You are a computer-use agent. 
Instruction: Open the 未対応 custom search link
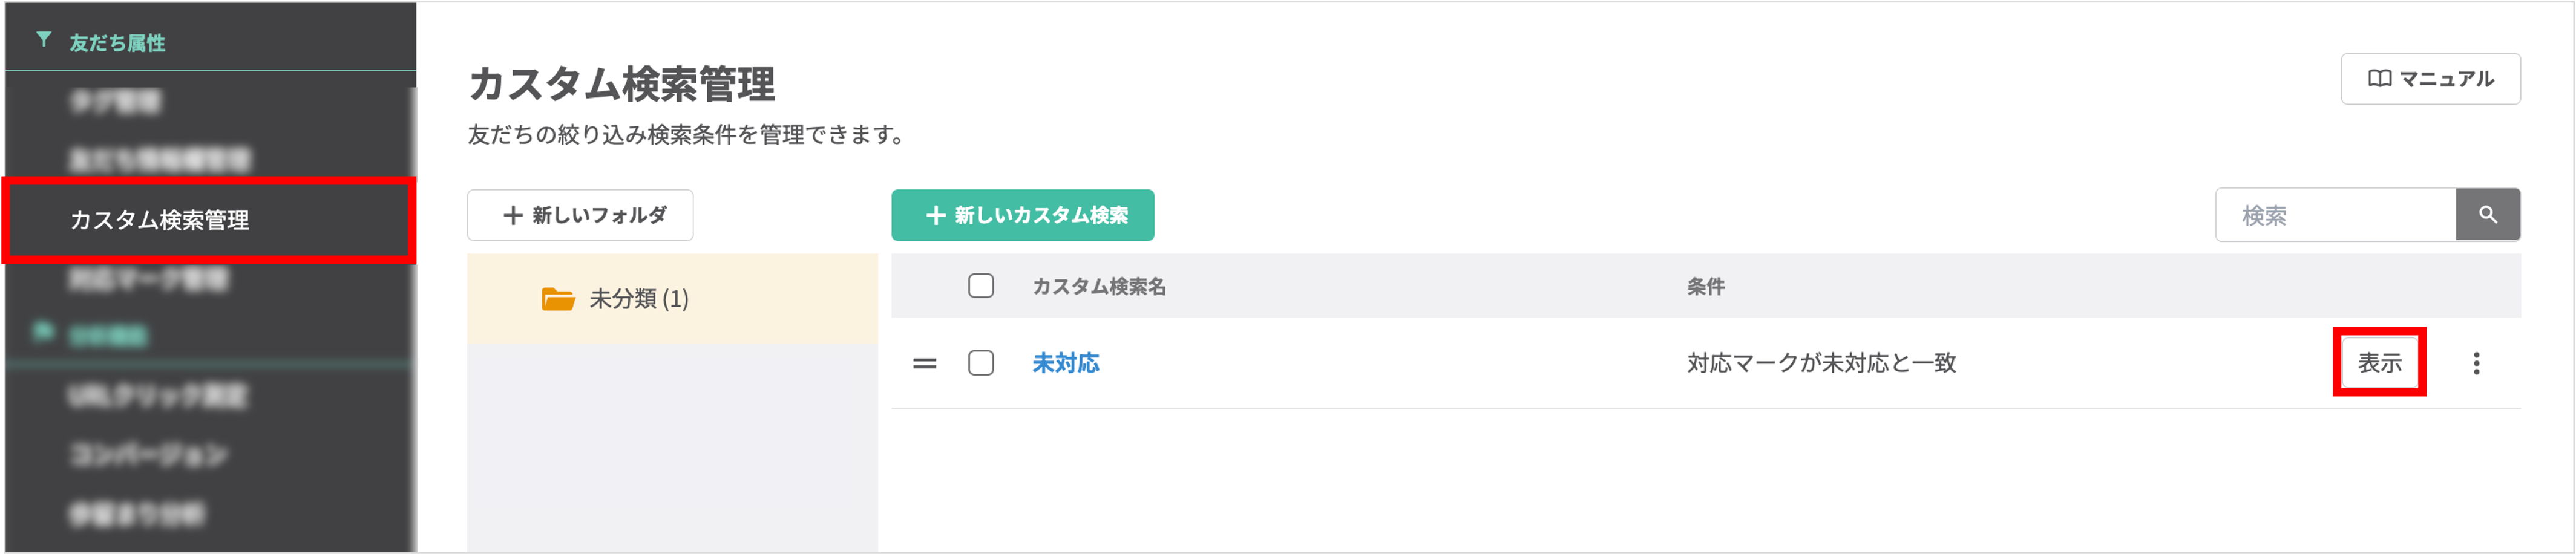(1065, 363)
